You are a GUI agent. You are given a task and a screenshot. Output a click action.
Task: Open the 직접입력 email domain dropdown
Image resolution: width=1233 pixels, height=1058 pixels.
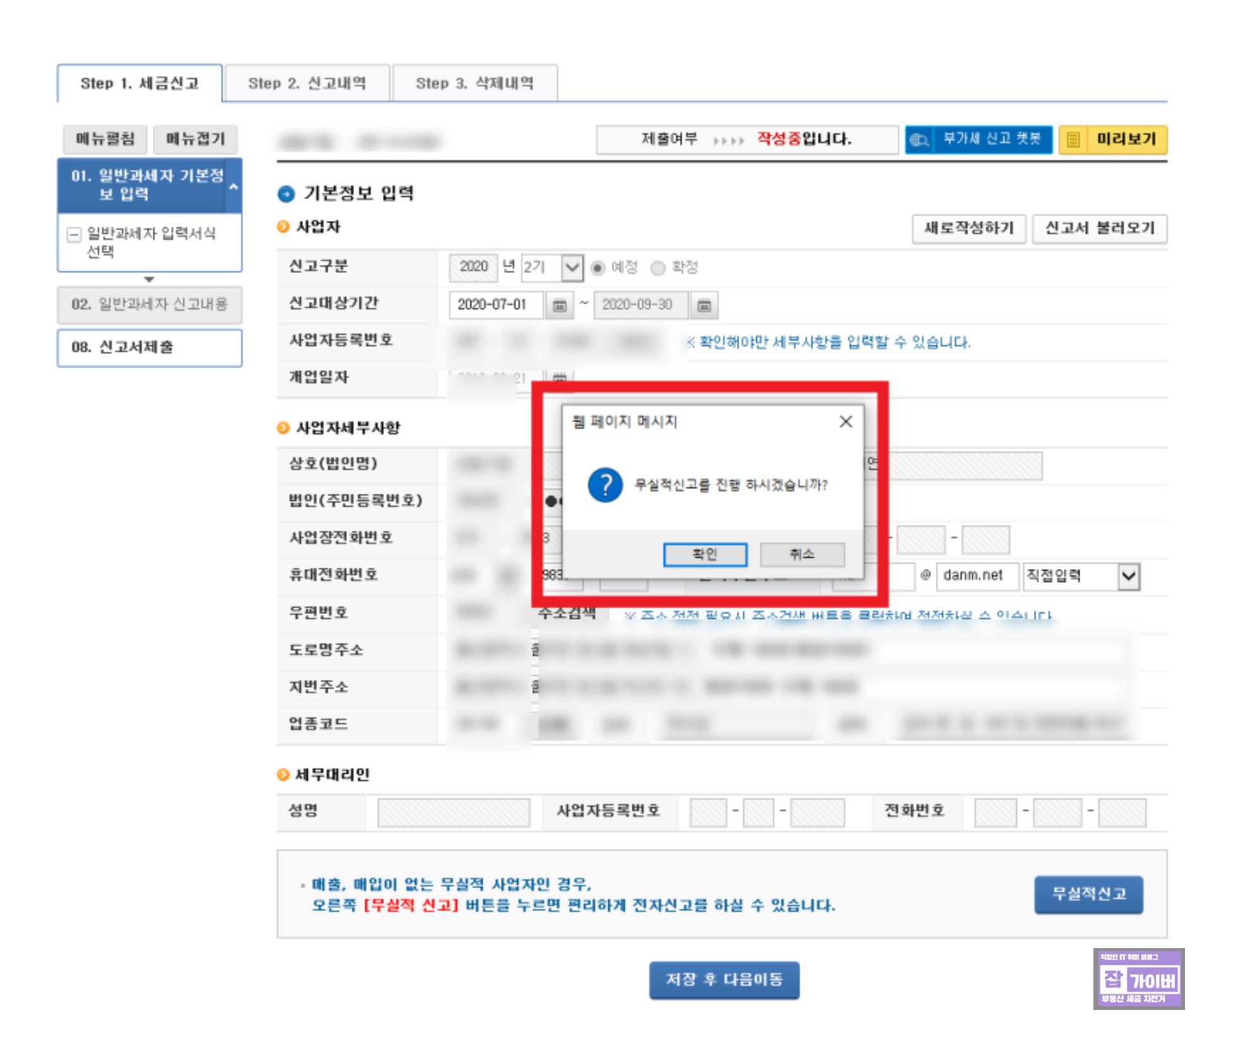click(x=1128, y=576)
